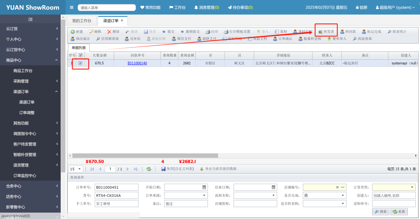Open 高级查询 advanced query

362,39
